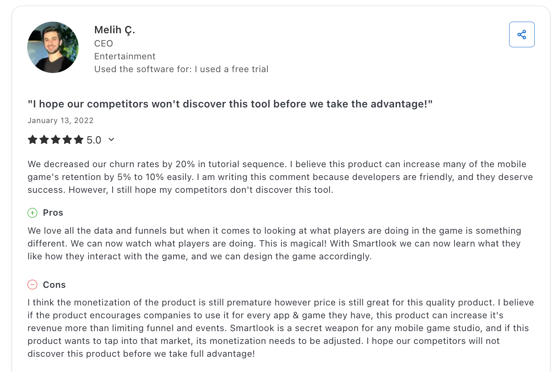Click the Cons heading label
Image resolution: width=558 pixels, height=372 pixels.
click(x=54, y=285)
